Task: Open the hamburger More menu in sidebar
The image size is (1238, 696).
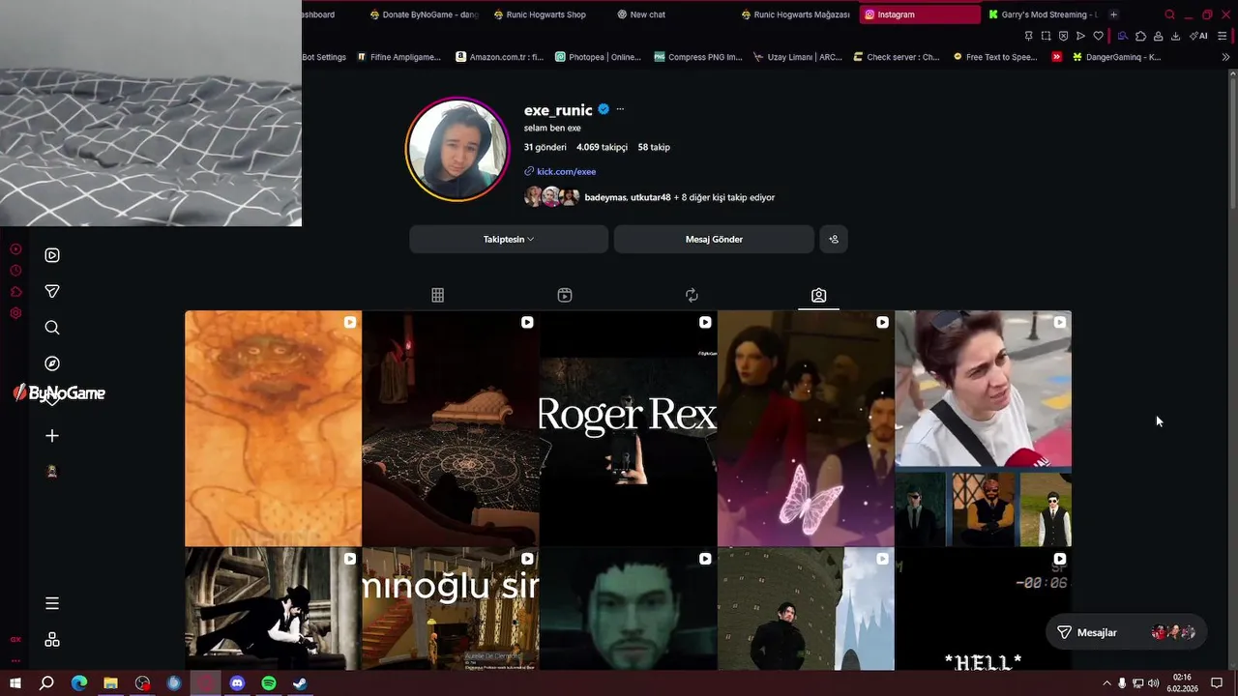Action: [52, 603]
